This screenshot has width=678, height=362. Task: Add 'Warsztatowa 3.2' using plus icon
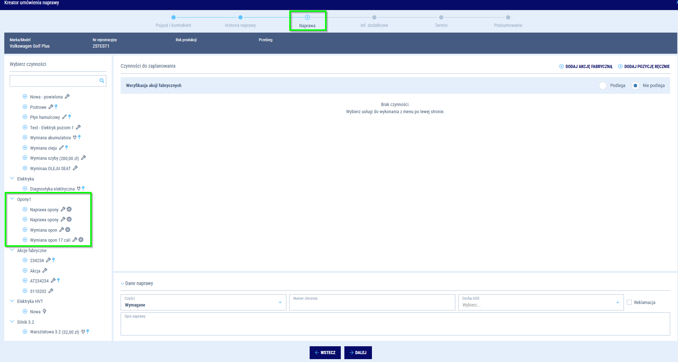(25, 332)
